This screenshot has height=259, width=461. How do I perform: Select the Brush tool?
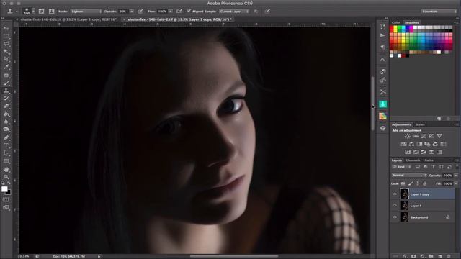(x=6, y=83)
